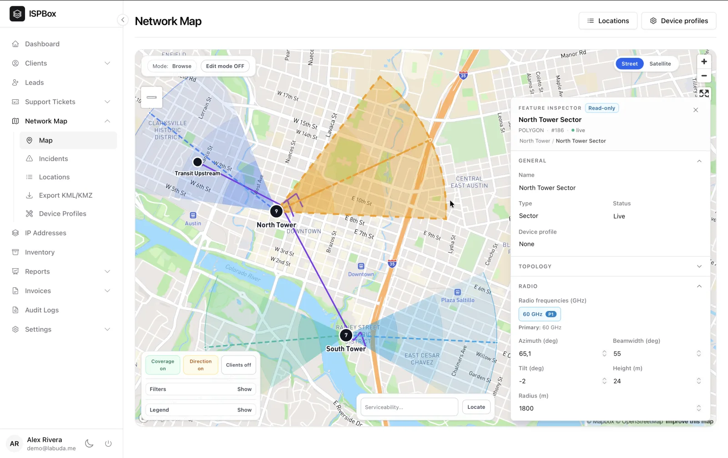Click the Mode: Browse button

point(172,66)
